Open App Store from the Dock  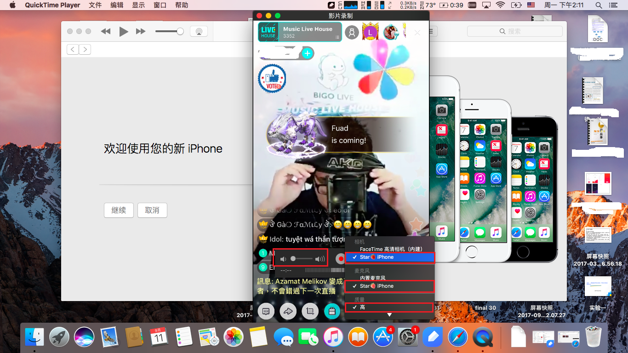(x=383, y=337)
